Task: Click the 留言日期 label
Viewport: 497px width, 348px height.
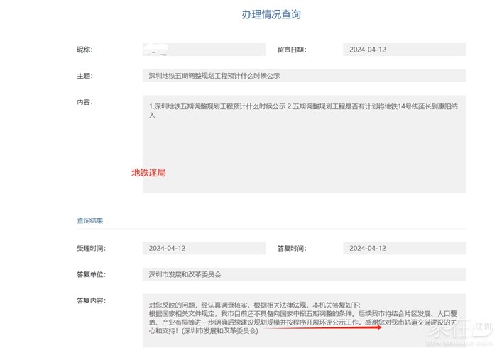Action: pyautogui.click(x=291, y=50)
